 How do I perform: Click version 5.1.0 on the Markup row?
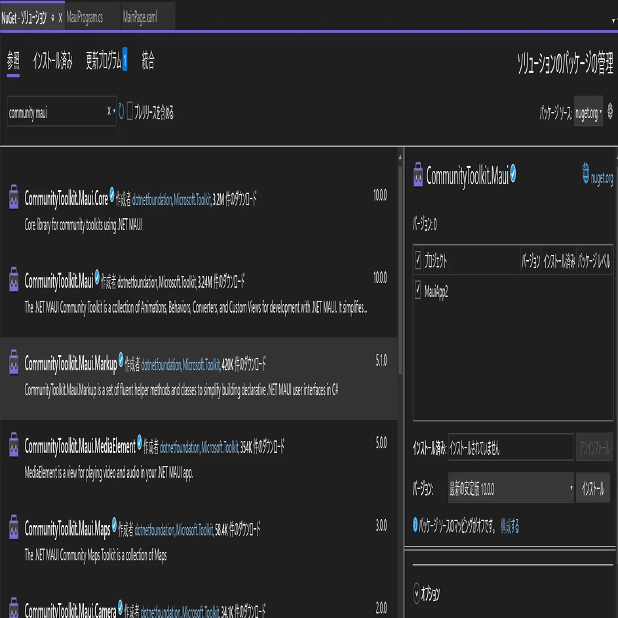tap(381, 360)
